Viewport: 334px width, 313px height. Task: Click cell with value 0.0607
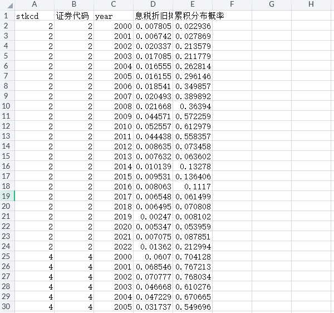click(153, 257)
